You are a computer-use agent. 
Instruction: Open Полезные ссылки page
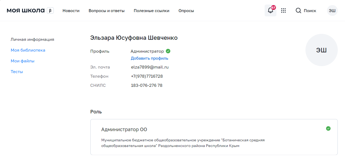point(151,11)
